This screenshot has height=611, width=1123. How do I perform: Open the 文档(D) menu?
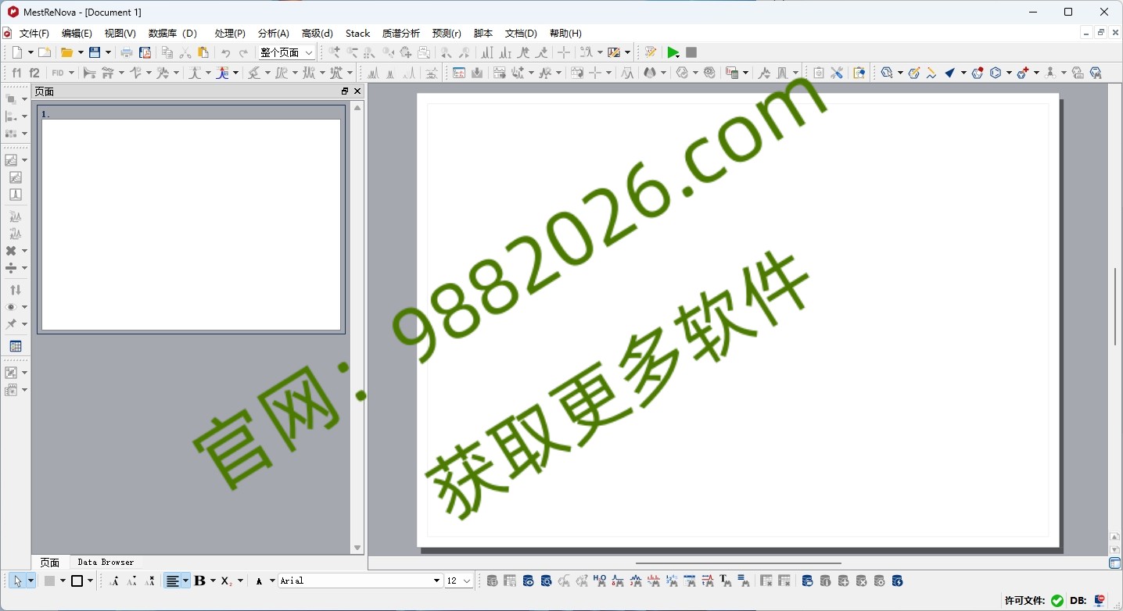521,33
